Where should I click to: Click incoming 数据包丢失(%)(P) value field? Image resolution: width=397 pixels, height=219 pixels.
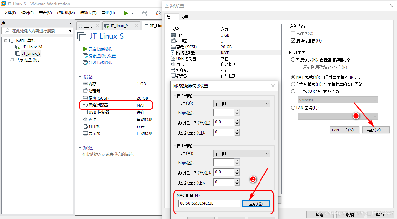224,122
